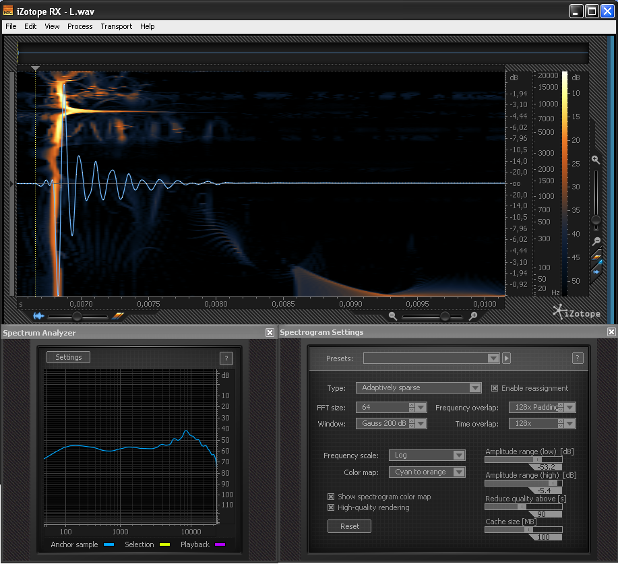Open help for Spectrogram Settings
618x564 pixels.
tap(578, 358)
